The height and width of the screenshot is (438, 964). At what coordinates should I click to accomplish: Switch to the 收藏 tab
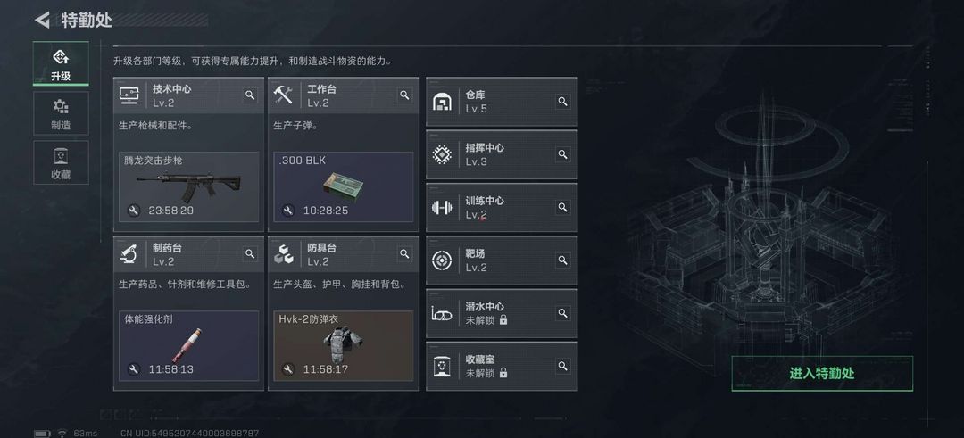click(x=61, y=162)
